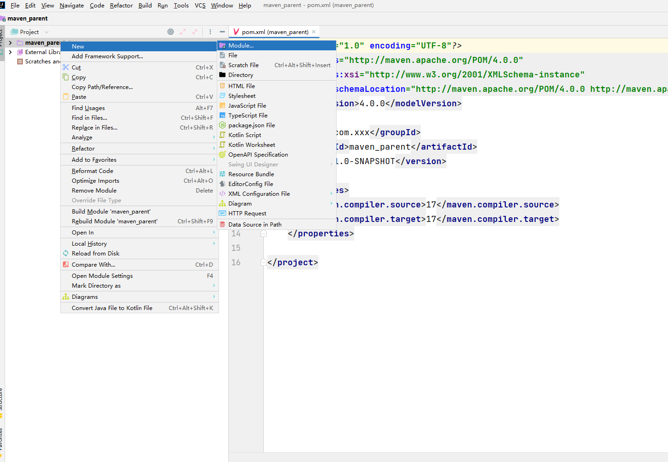The width and height of the screenshot is (668, 462).
Task: Select Scratches and Consoles tree item
Action: click(39, 62)
